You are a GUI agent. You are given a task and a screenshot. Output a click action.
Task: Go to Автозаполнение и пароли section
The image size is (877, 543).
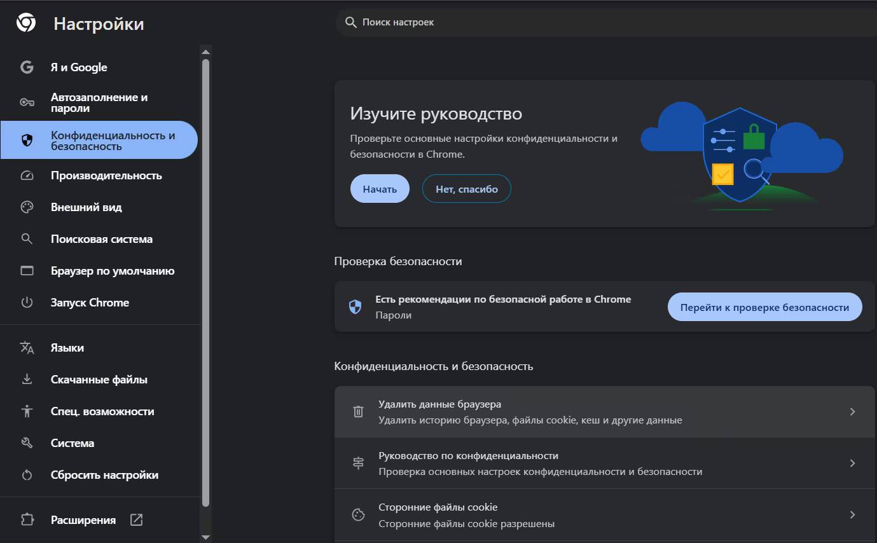click(99, 102)
